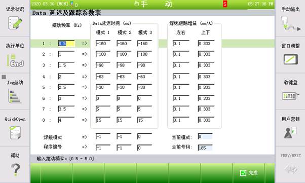Click the 完成 finish button
This screenshot has width=305, height=183.
tap(249, 173)
